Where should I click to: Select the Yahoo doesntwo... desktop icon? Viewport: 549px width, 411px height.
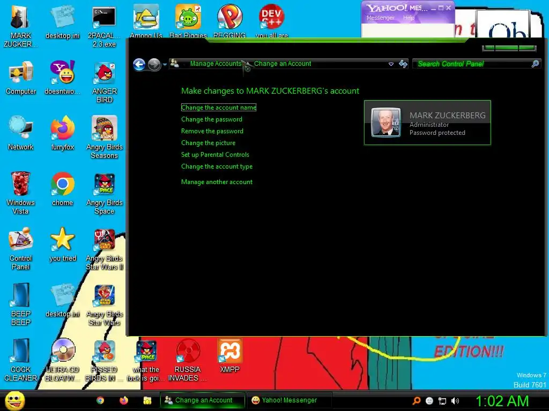62,78
